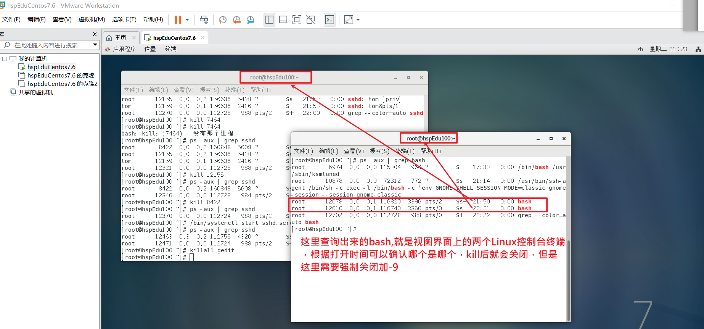The height and width of the screenshot is (329, 704).
Task: Close the back terminal window
Action: tap(421, 77)
